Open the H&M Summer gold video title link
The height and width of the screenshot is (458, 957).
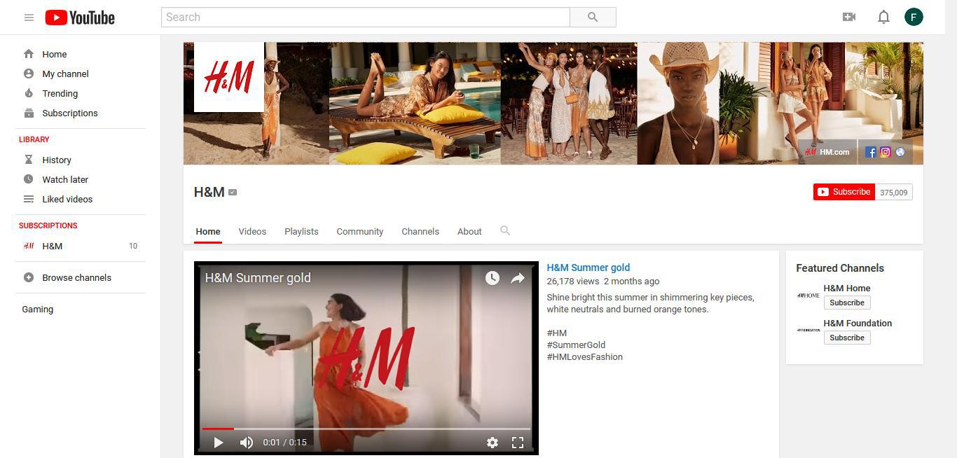pyautogui.click(x=588, y=267)
